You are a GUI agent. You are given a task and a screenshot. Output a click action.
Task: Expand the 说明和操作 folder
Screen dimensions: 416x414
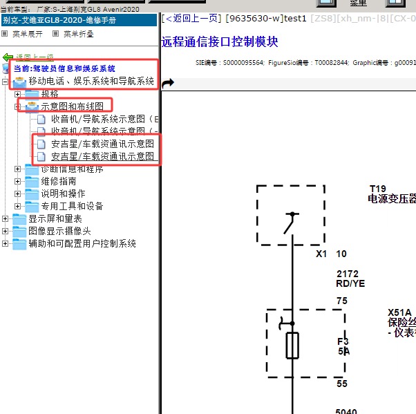click(17, 194)
